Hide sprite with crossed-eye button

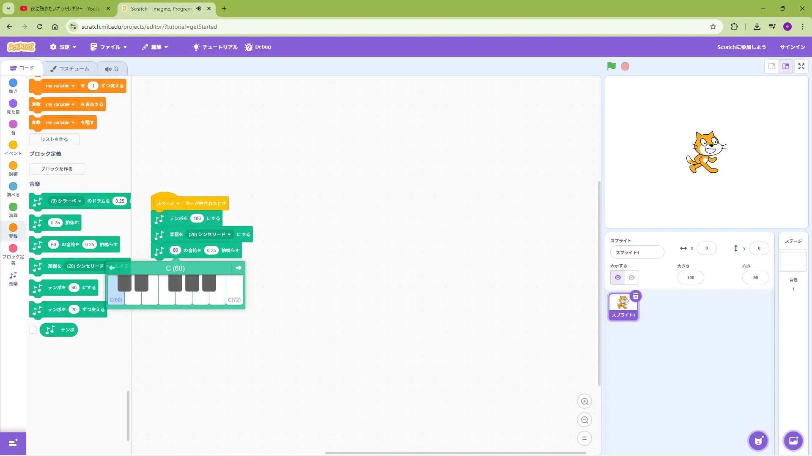tap(631, 277)
